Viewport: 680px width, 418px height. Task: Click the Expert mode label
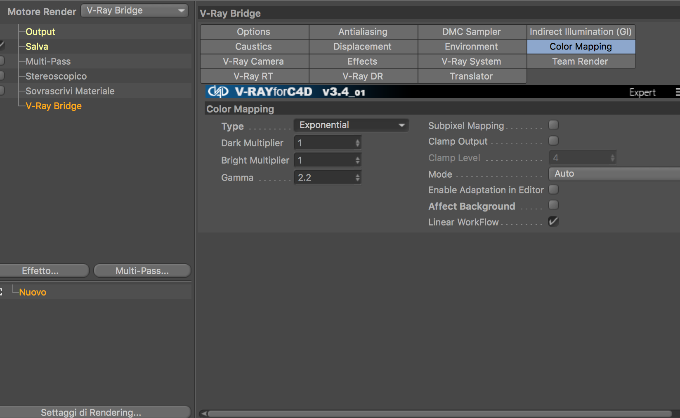pyautogui.click(x=642, y=92)
